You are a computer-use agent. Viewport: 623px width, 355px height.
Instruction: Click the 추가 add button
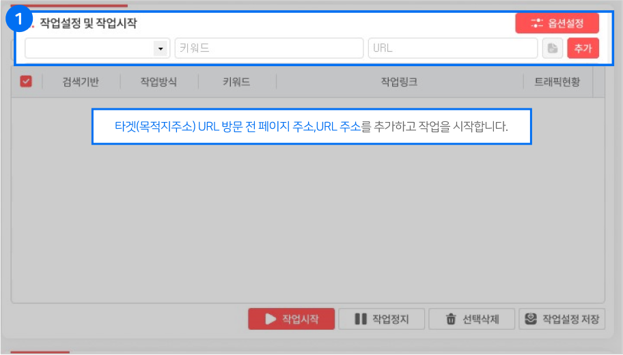coord(583,48)
